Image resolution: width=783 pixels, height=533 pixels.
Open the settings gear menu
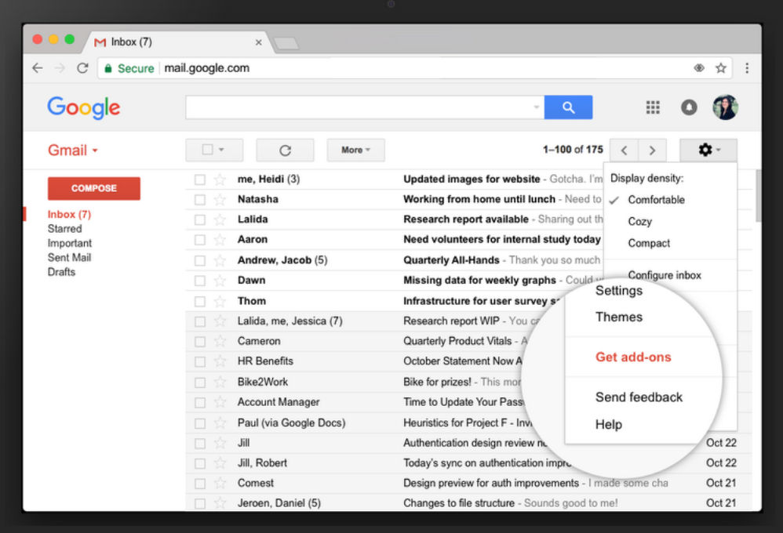click(x=708, y=150)
